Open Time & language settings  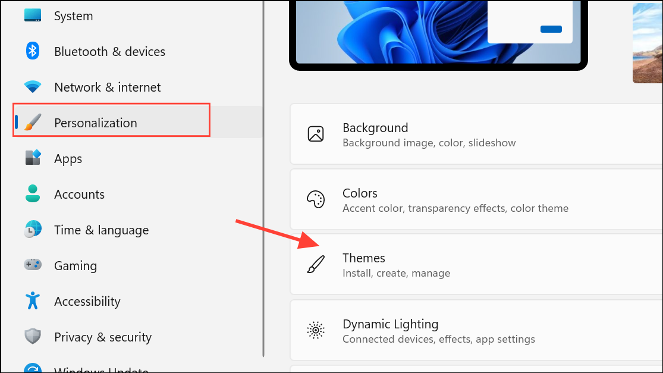tap(101, 230)
